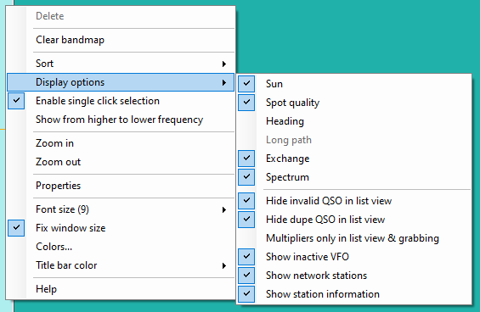Uncheck the Sun display option
This screenshot has width=480, height=312.
coord(354,84)
